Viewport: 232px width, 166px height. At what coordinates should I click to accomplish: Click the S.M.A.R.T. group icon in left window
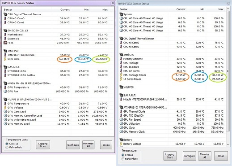[5, 67]
